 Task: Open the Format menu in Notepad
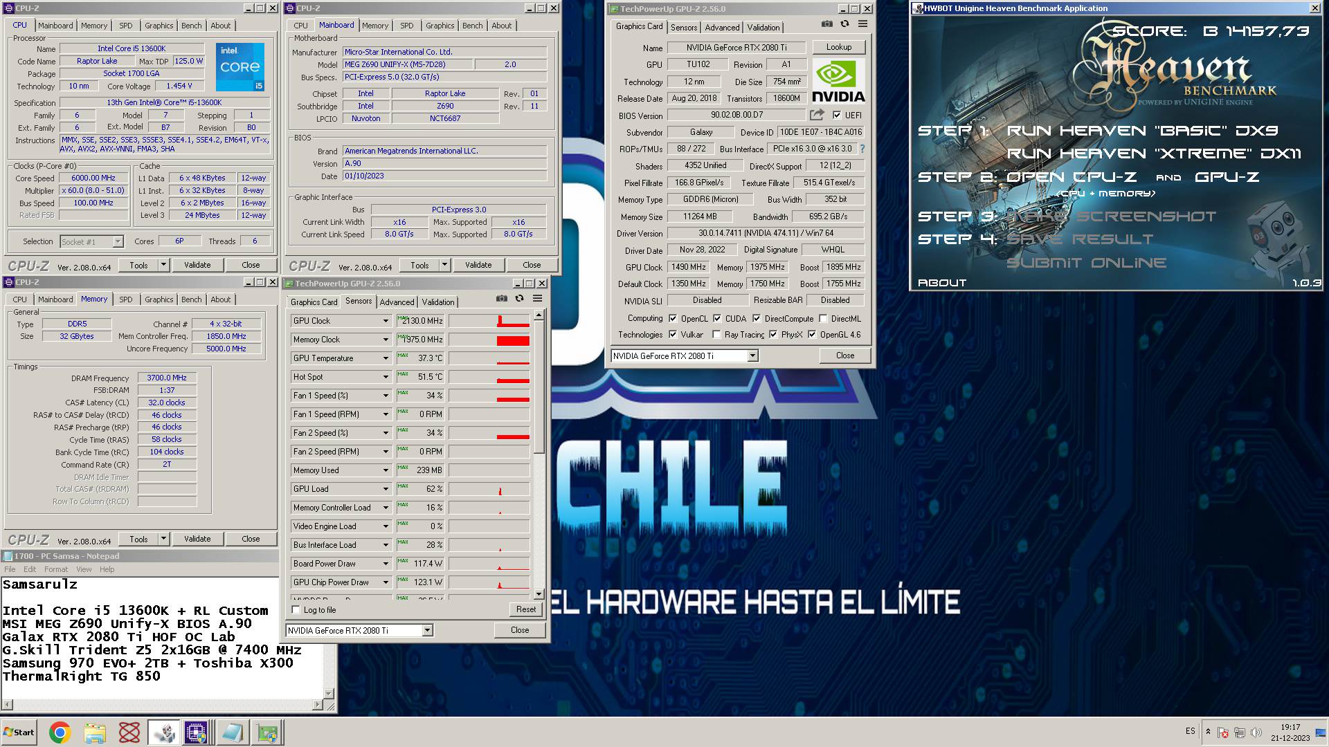(56, 569)
